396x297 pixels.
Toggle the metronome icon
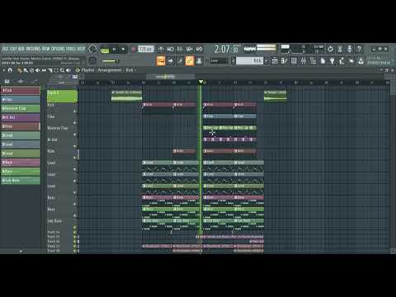(161, 49)
